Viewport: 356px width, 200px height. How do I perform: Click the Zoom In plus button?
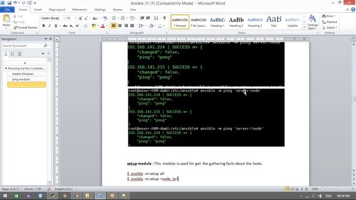[x=353, y=189]
